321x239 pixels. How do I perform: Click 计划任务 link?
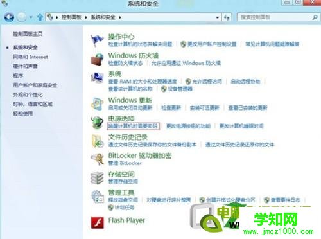125,208
